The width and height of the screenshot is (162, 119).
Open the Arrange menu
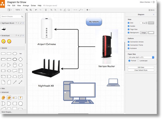26,6
